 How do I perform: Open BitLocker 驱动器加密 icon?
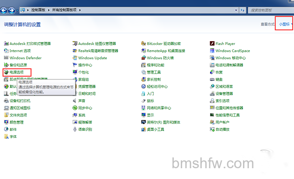144,44
